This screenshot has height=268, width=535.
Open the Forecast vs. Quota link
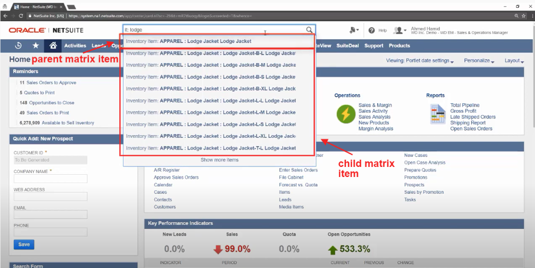click(298, 185)
